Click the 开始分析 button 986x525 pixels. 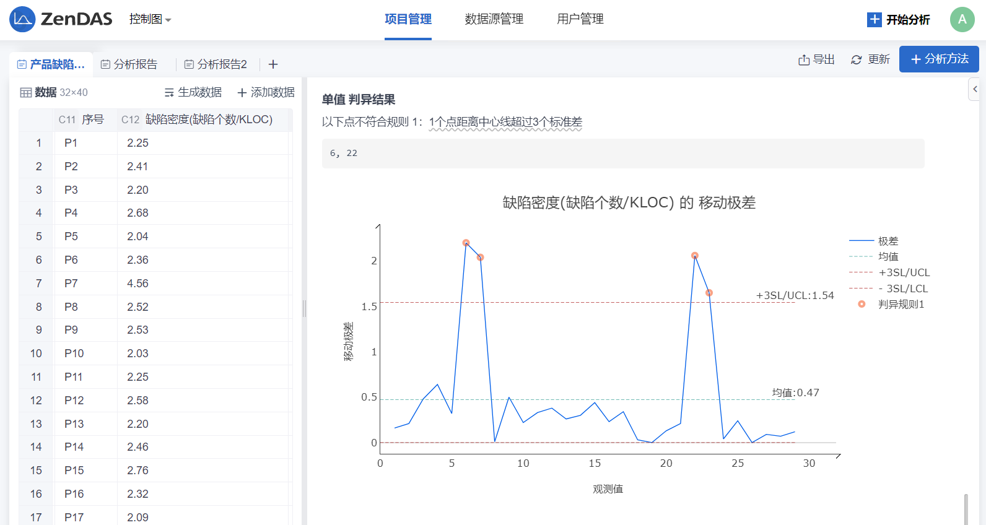pos(899,20)
